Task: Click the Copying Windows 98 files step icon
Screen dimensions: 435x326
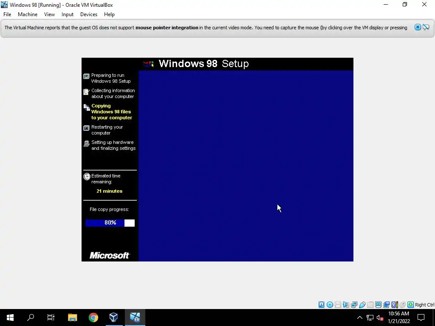Action: (x=87, y=107)
